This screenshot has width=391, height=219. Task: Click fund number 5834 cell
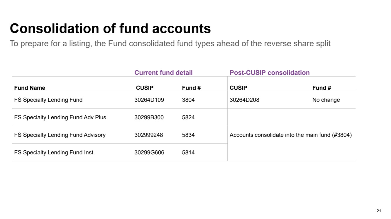click(188, 135)
